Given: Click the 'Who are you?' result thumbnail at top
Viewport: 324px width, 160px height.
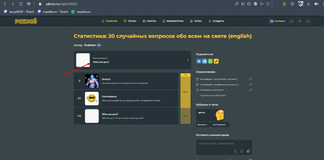Looking at the screenshot, I should 83,60.
